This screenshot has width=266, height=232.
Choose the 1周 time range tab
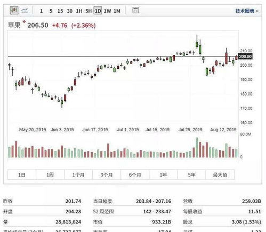point(50,175)
